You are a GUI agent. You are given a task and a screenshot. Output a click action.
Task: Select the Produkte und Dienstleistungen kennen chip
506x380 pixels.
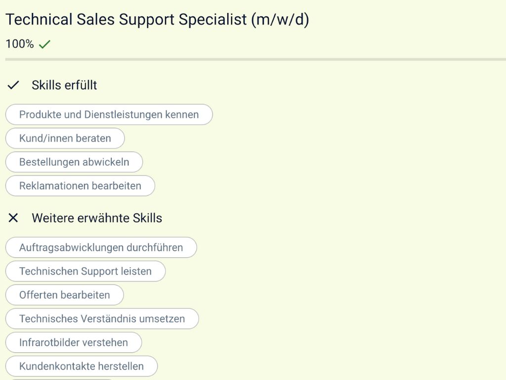tap(109, 115)
